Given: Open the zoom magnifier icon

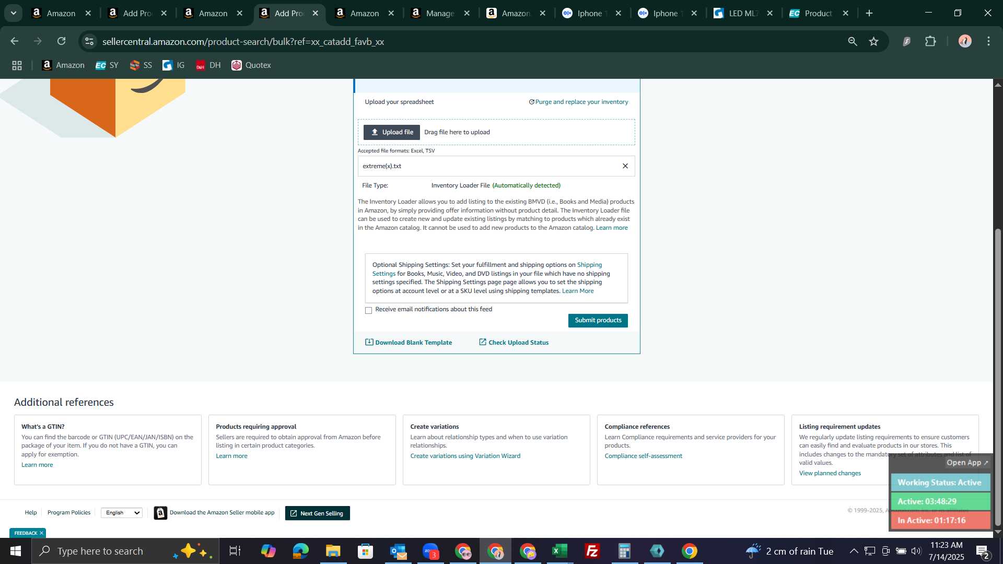Looking at the screenshot, I should [x=853, y=41].
